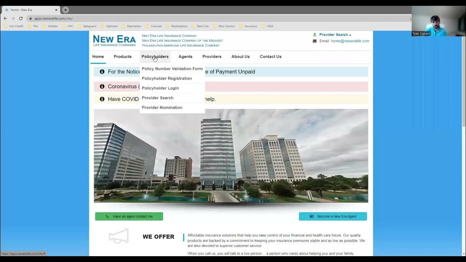Open the Iron Health bookmark folder
Screen dimensions: 466x262
click(14, 26)
